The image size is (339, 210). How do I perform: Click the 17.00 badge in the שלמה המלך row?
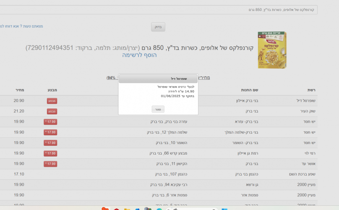(50, 132)
